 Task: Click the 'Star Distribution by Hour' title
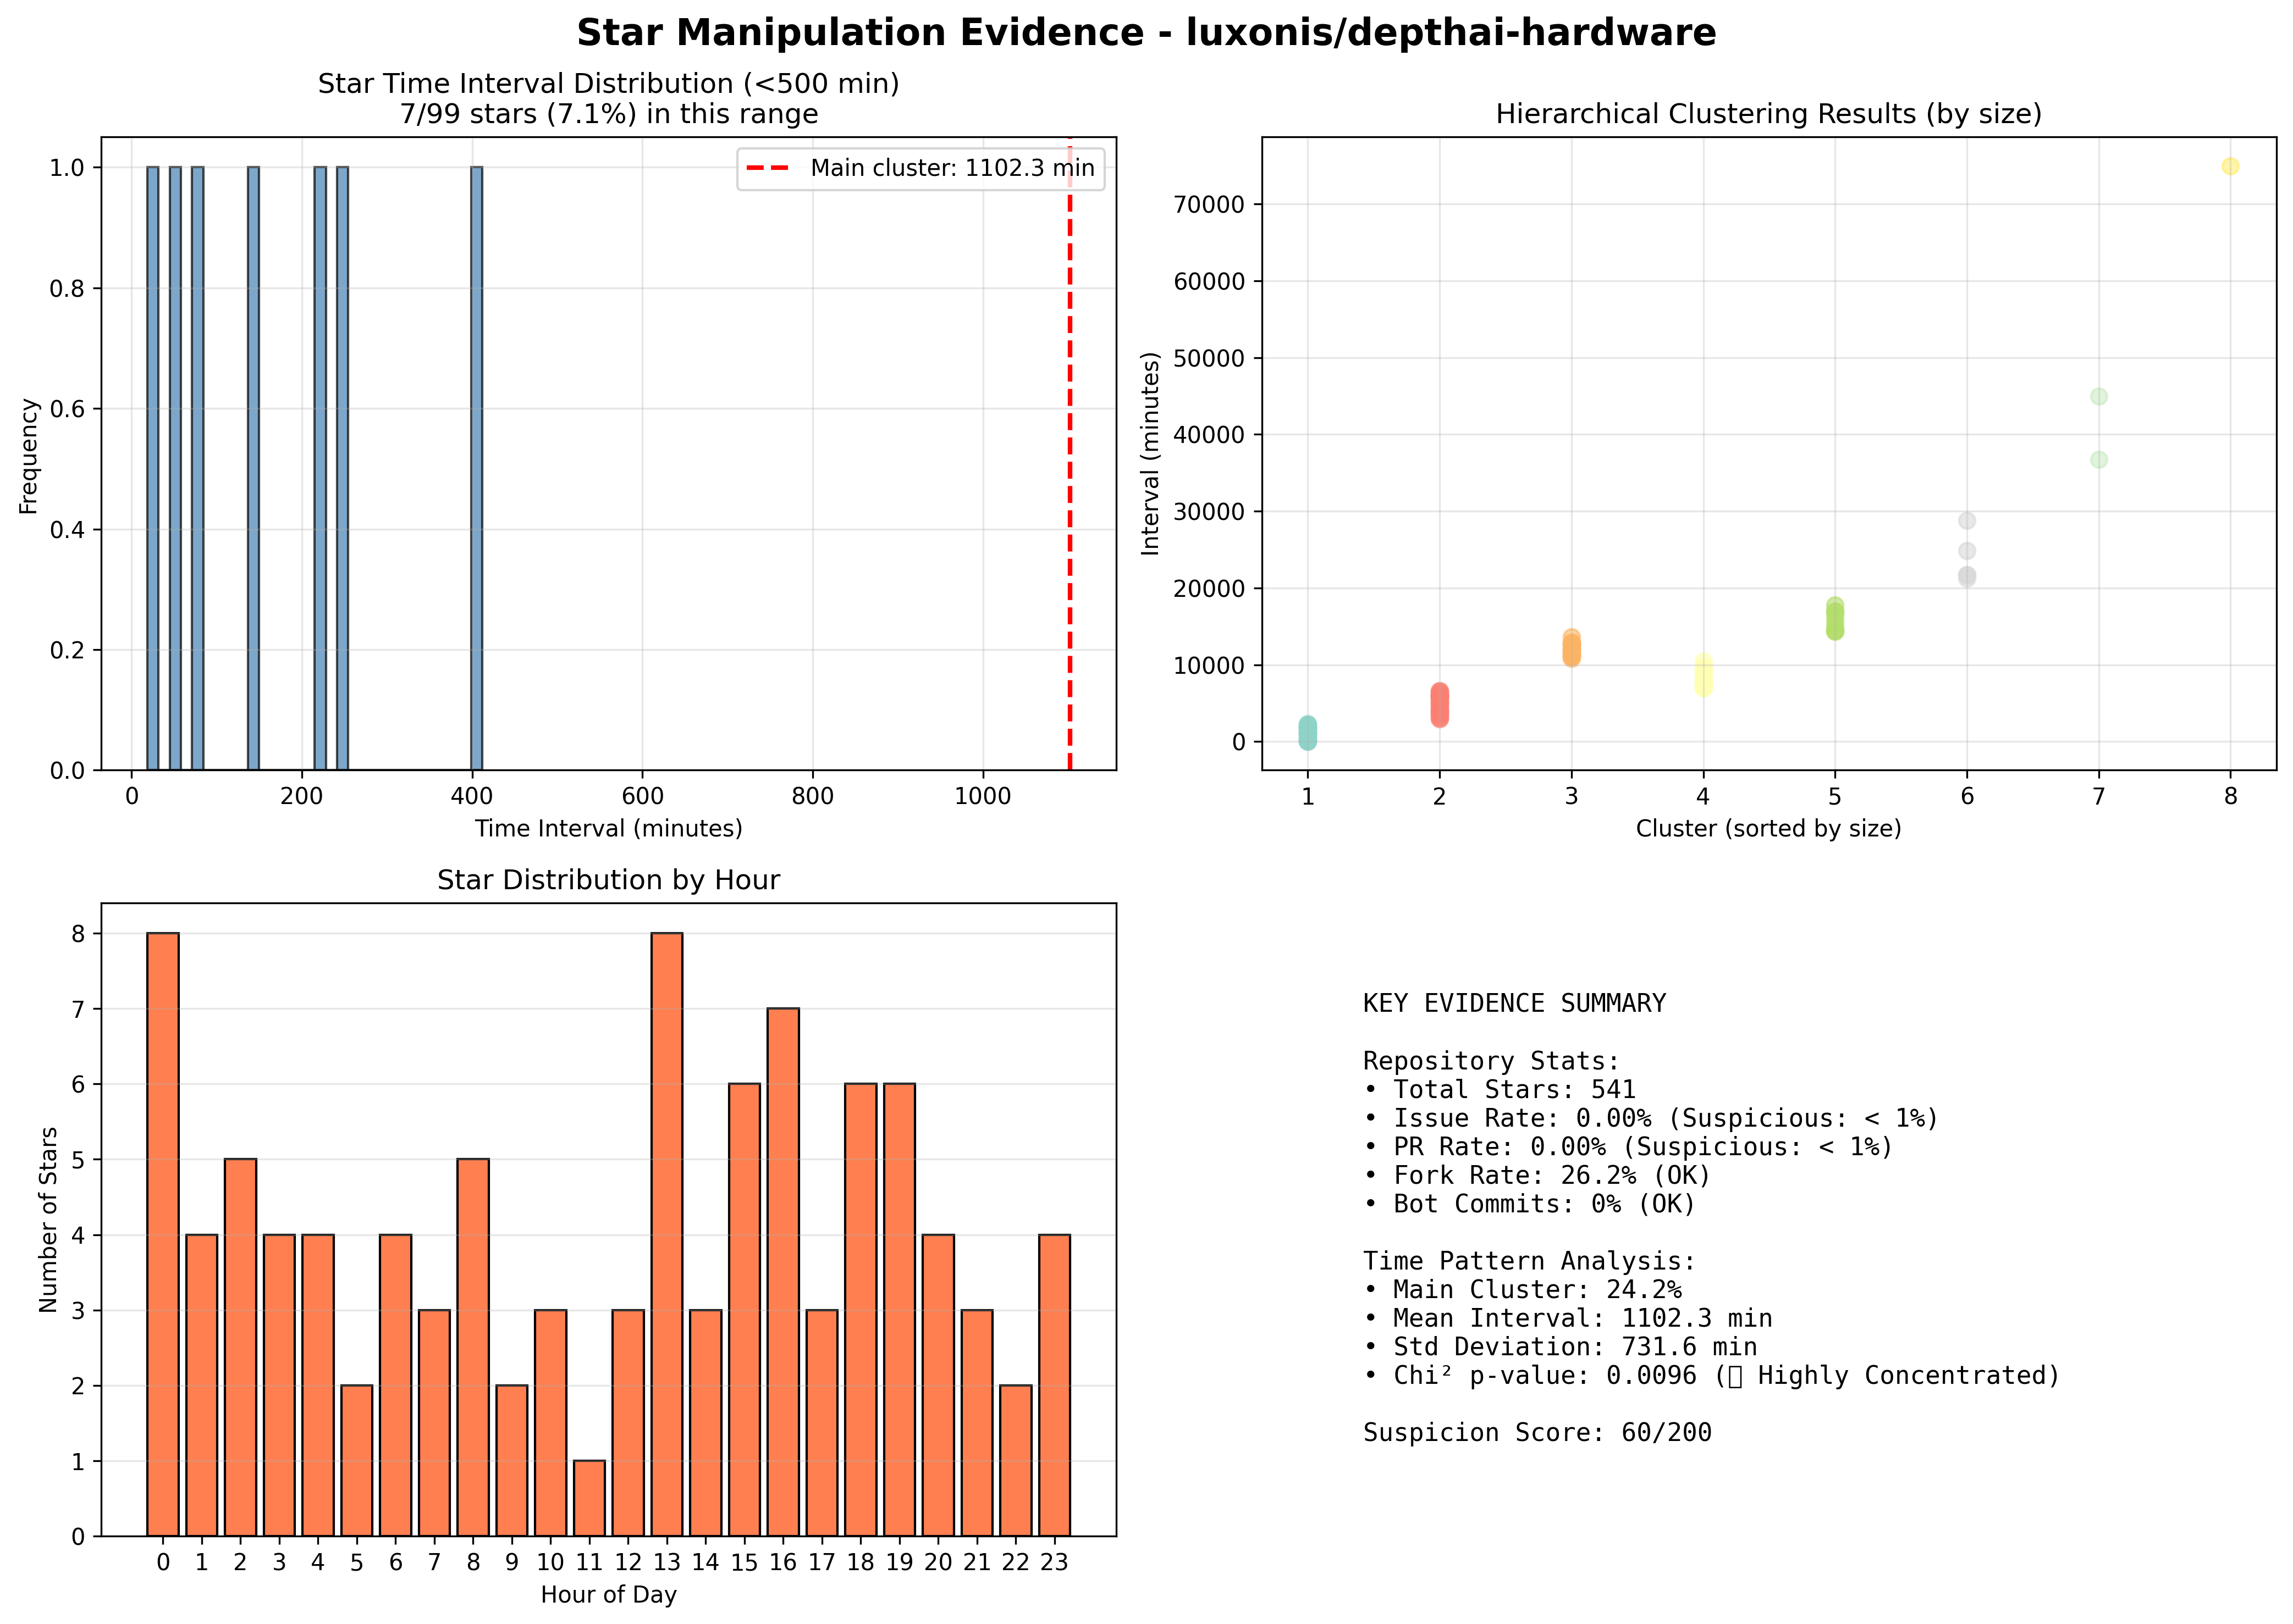coord(608,880)
